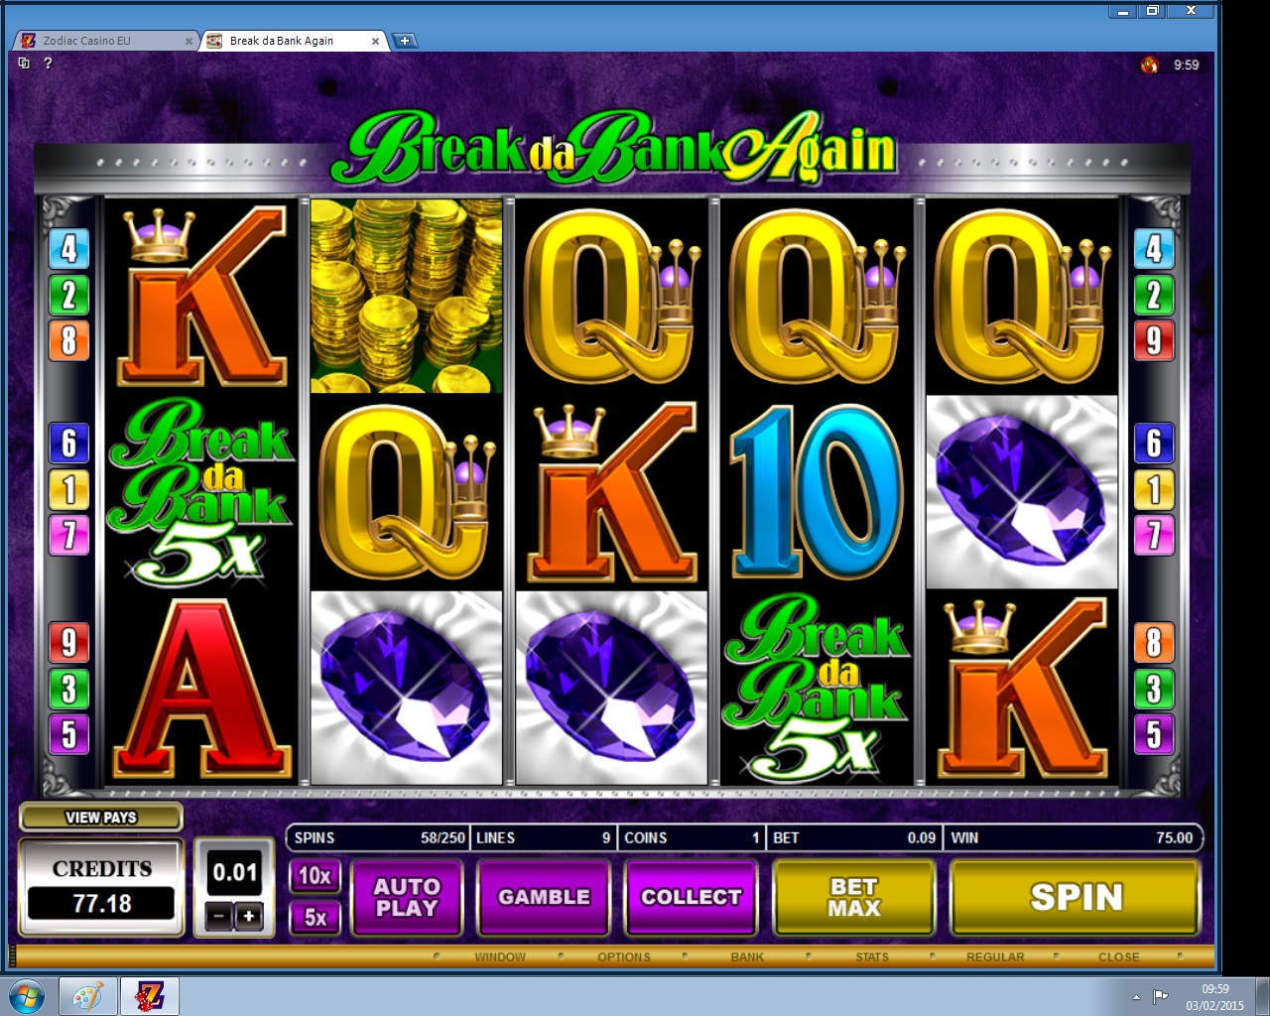1270x1016 pixels.
Task: Select payline 9 indicator on right side
Action: click(1154, 340)
